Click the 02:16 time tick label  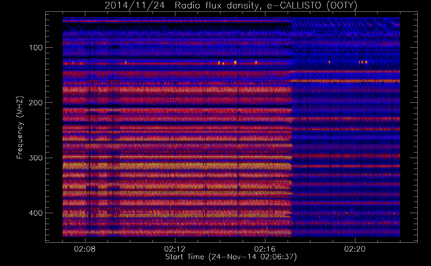point(265,249)
